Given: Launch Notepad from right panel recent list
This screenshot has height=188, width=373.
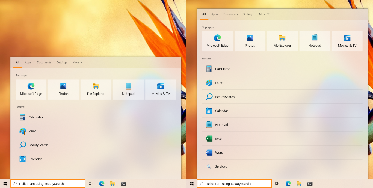Looking at the screenshot, I should [282, 125].
